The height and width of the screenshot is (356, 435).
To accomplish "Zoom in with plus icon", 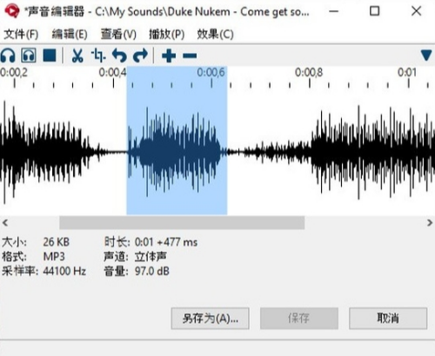I will [169, 56].
